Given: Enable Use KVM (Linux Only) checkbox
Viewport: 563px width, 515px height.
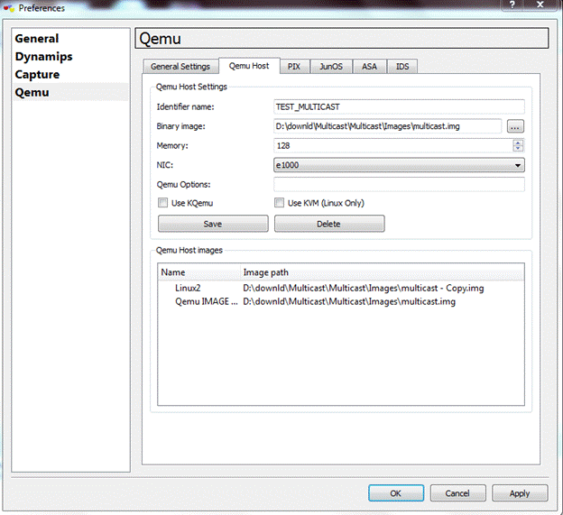Looking at the screenshot, I should coord(279,203).
